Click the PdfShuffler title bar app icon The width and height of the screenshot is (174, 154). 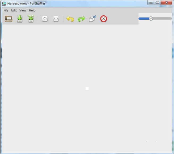point(4,3)
